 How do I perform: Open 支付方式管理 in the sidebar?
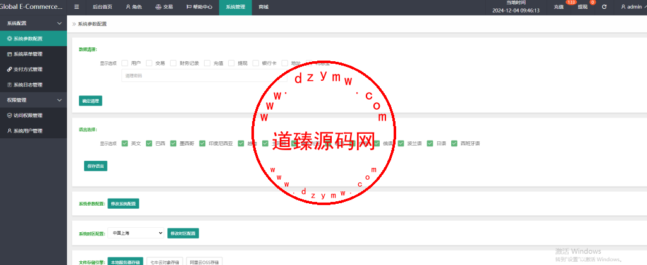33,69
